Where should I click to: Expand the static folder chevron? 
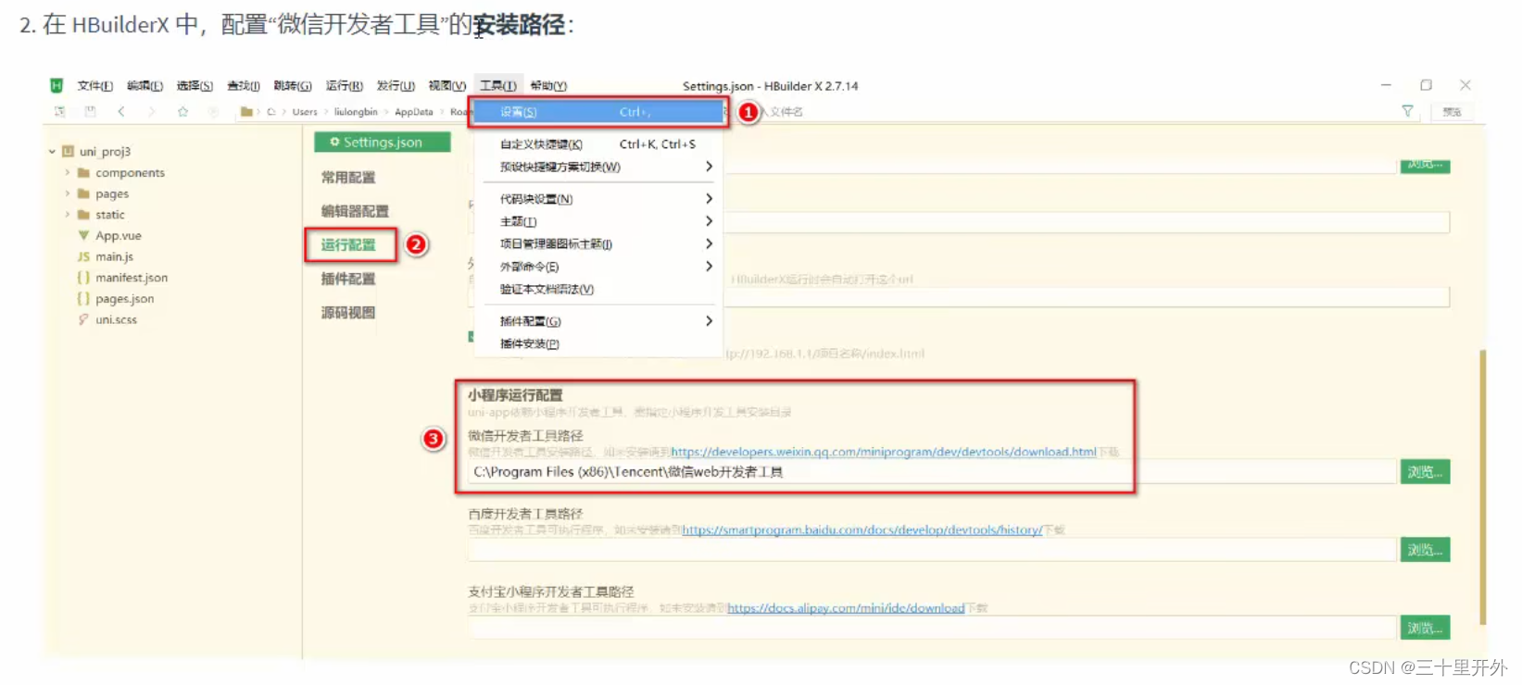(x=67, y=214)
